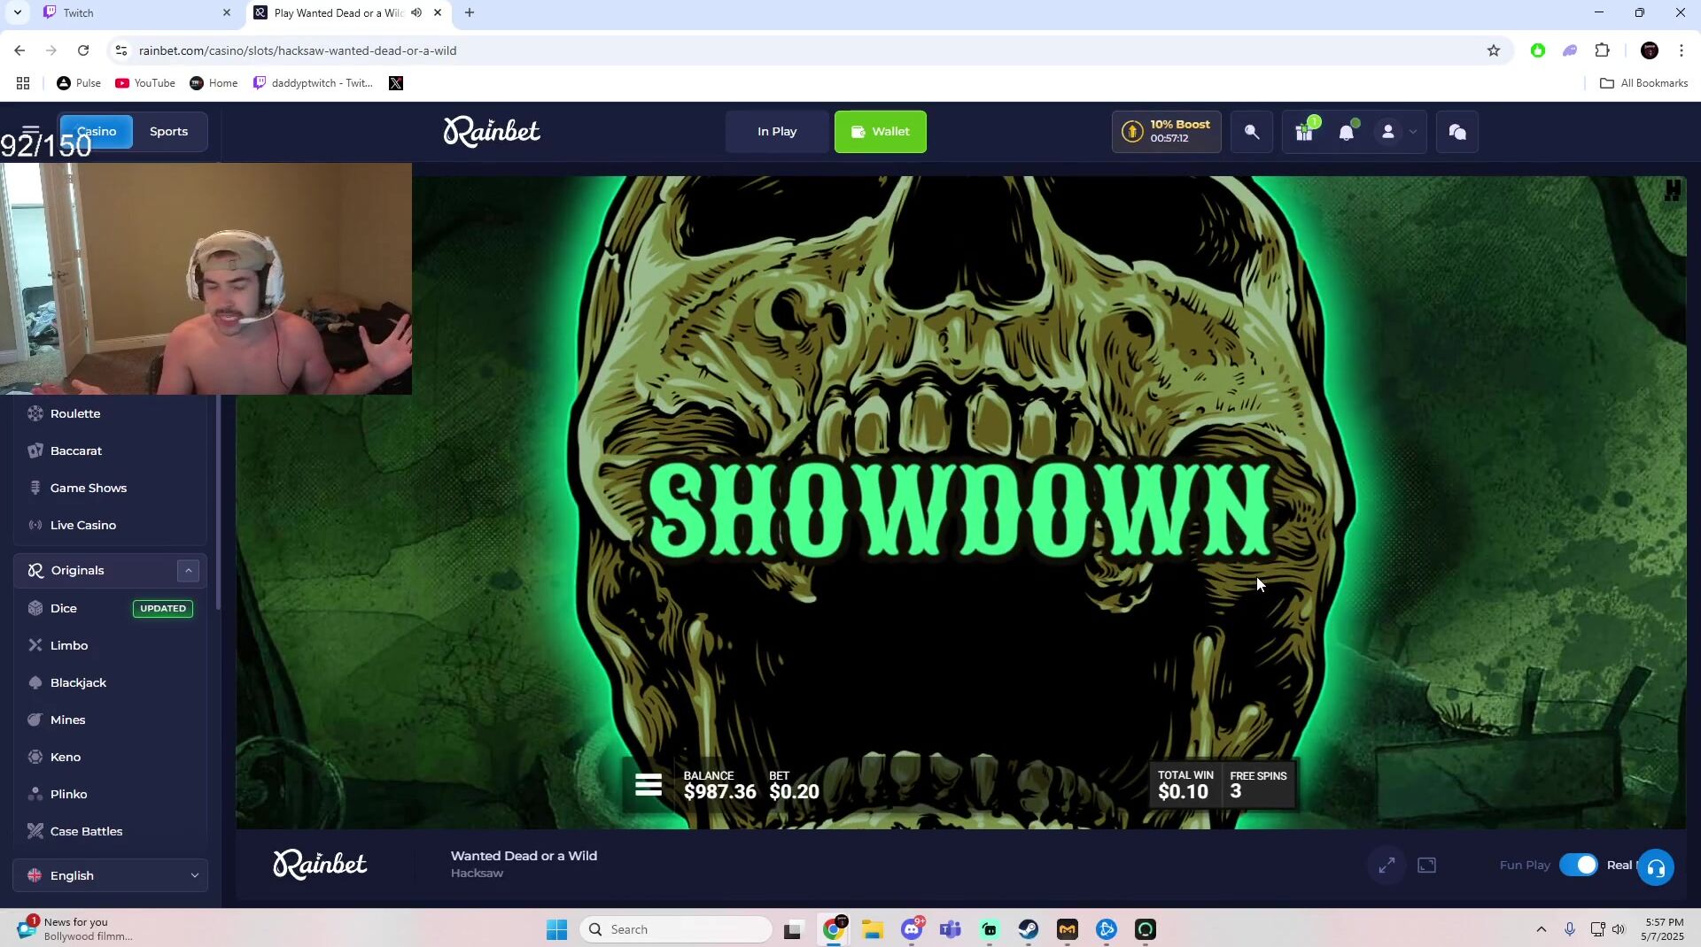The width and height of the screenshot is (1701, 947).
Task: Mute the audio-playing tab speaker icon
Action: (x=416, y=12)
